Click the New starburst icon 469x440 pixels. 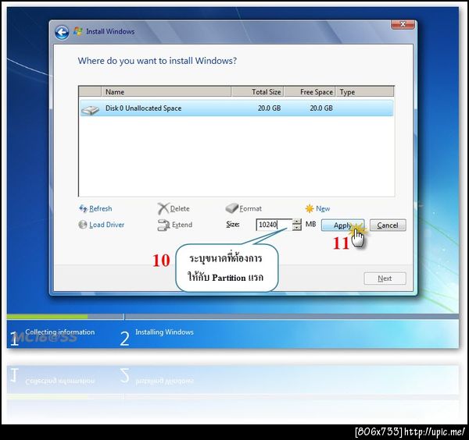310,208
